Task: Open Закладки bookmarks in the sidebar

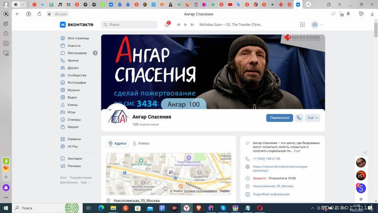Action: click(74, 158)
